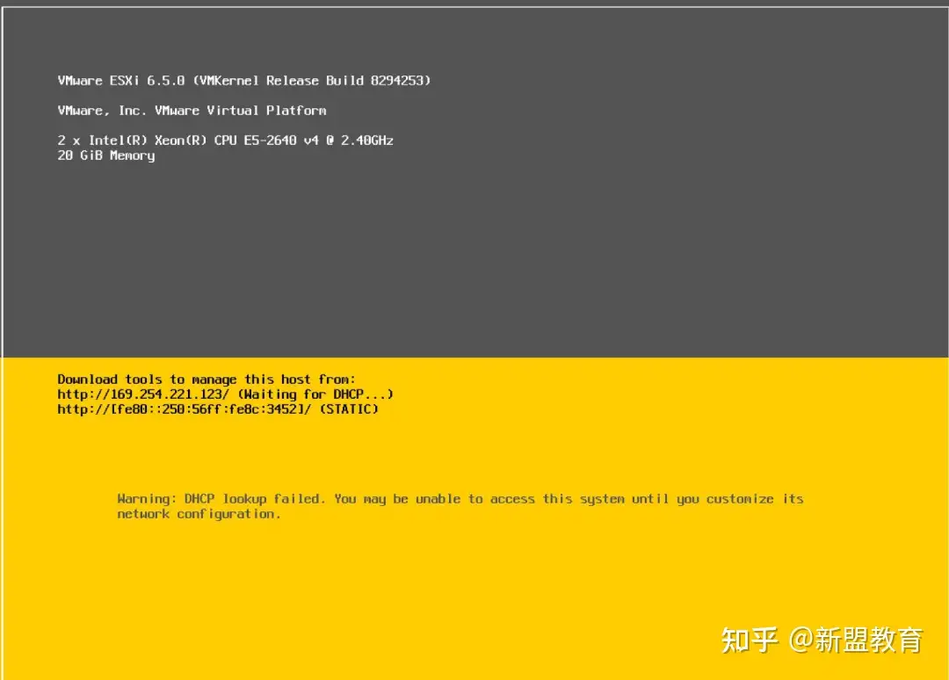
Task: Click the VMKernel Release label
Action: click(259, 81)
